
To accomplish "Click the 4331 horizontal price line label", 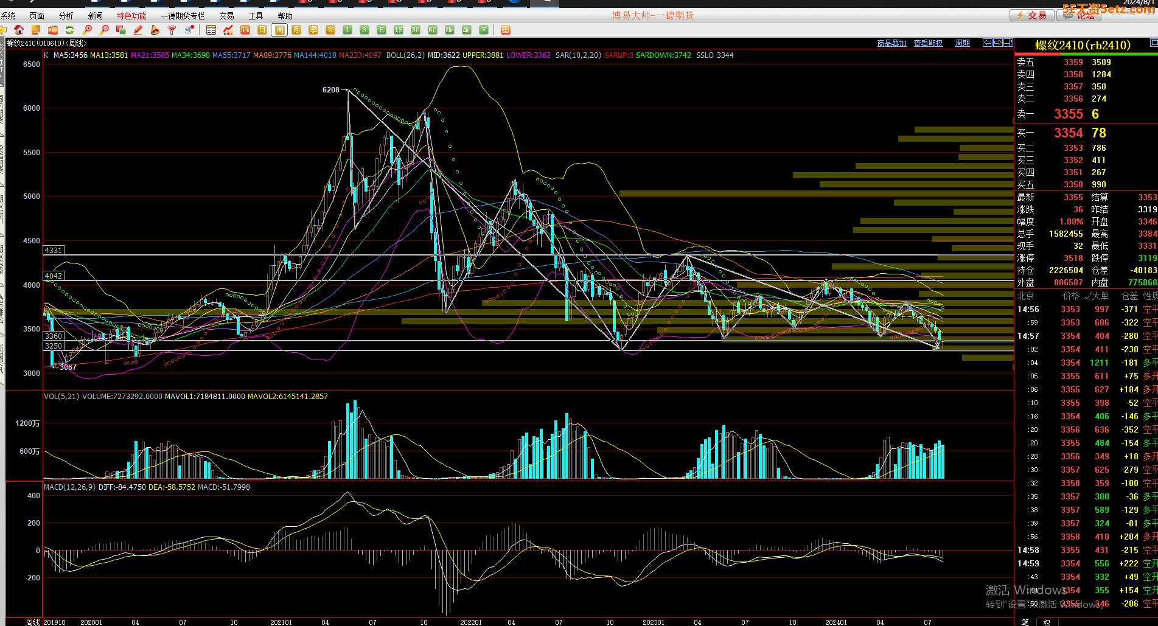I will [x=54, y=250].
